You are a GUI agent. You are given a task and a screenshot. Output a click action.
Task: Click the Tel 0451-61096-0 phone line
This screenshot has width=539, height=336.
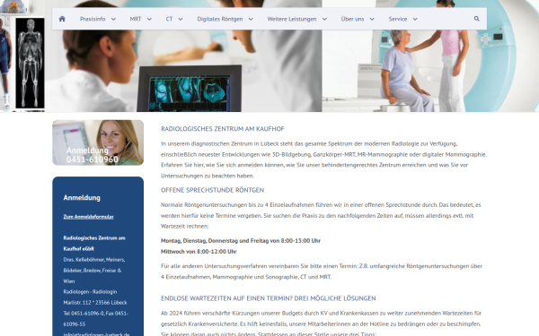[95, 318]
